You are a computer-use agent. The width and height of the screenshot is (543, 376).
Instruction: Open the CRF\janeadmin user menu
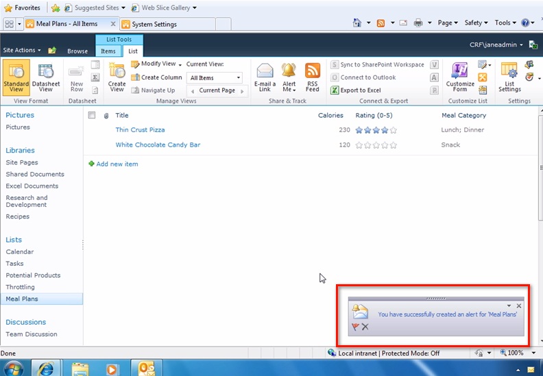pyautogui.click(x=496, y=45)
